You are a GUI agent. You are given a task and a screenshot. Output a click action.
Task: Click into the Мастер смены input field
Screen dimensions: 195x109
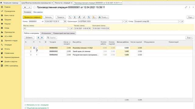45,28
